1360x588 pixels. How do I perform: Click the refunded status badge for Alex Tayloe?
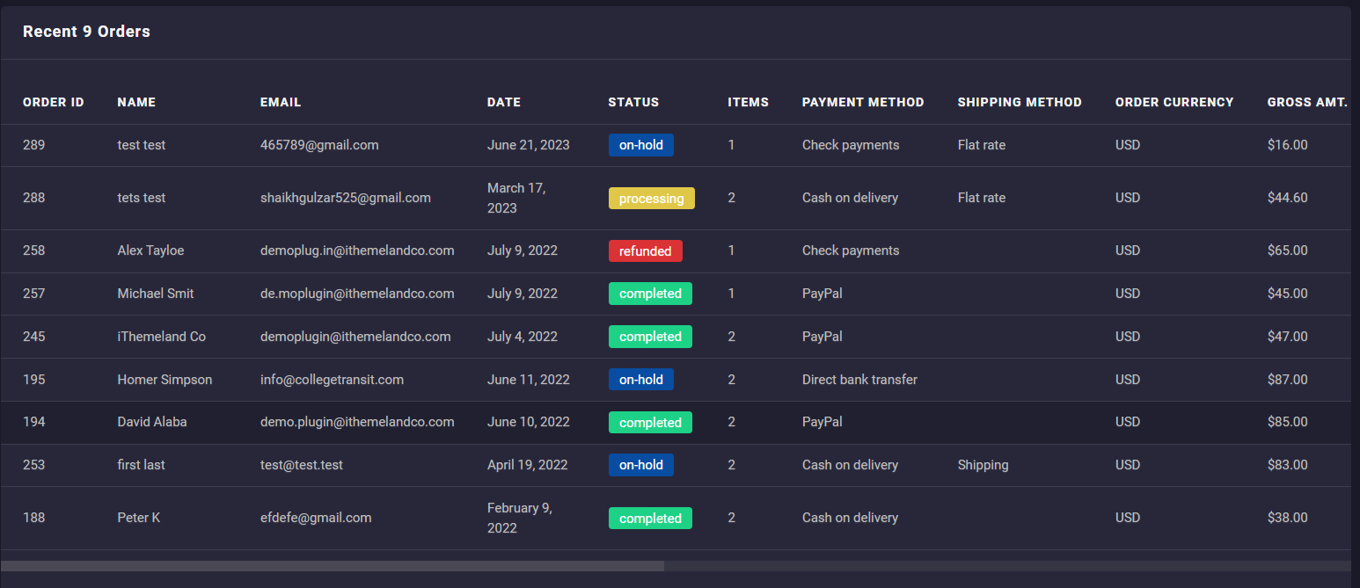click(645, 251)
